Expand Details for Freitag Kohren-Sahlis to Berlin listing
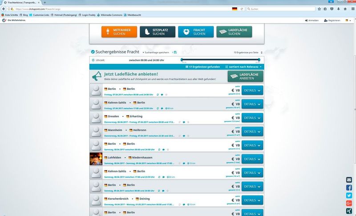This screenshot has width=356, height=216. pos(252,104)
